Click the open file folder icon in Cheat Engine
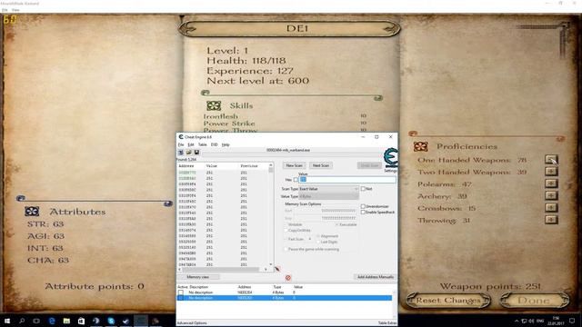 189,153
